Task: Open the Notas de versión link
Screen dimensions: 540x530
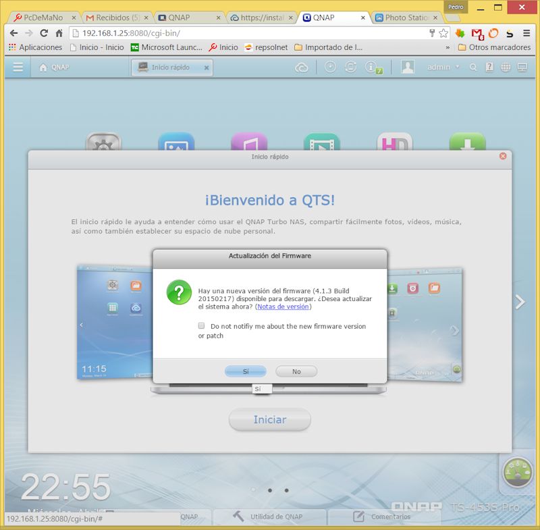Action: pyautogui.click(x=283, y=307)
